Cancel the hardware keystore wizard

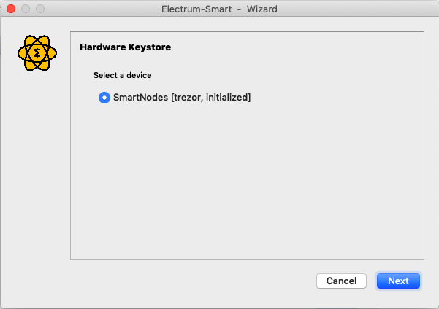(x=341, y=281)
